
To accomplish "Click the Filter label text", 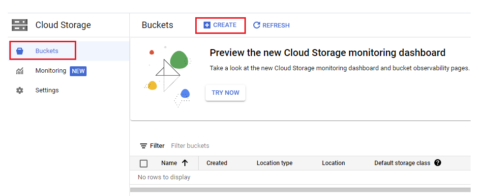I will tap(157, 146).
